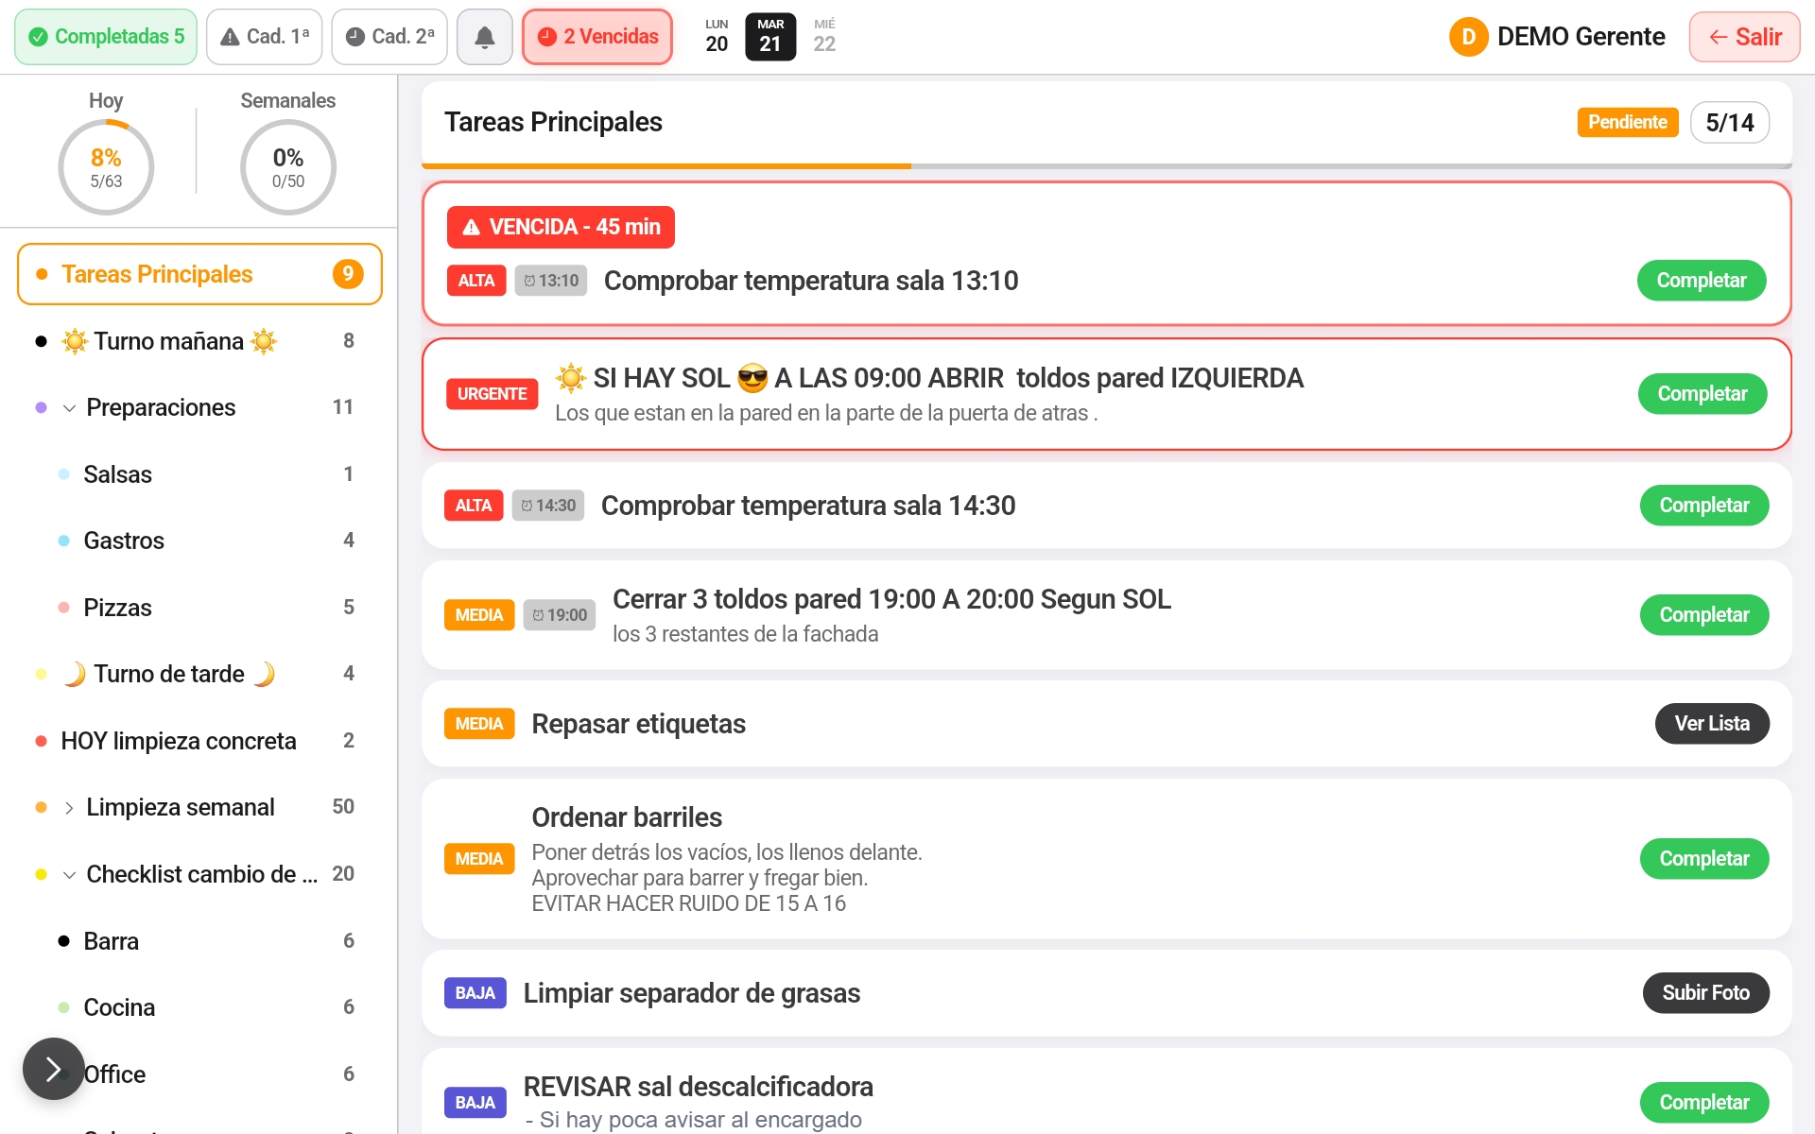This screenshot has width=1815, height=1134.
Task: Click the MEDIA badge on Repasar etiquetas
Action: [479, 724]
